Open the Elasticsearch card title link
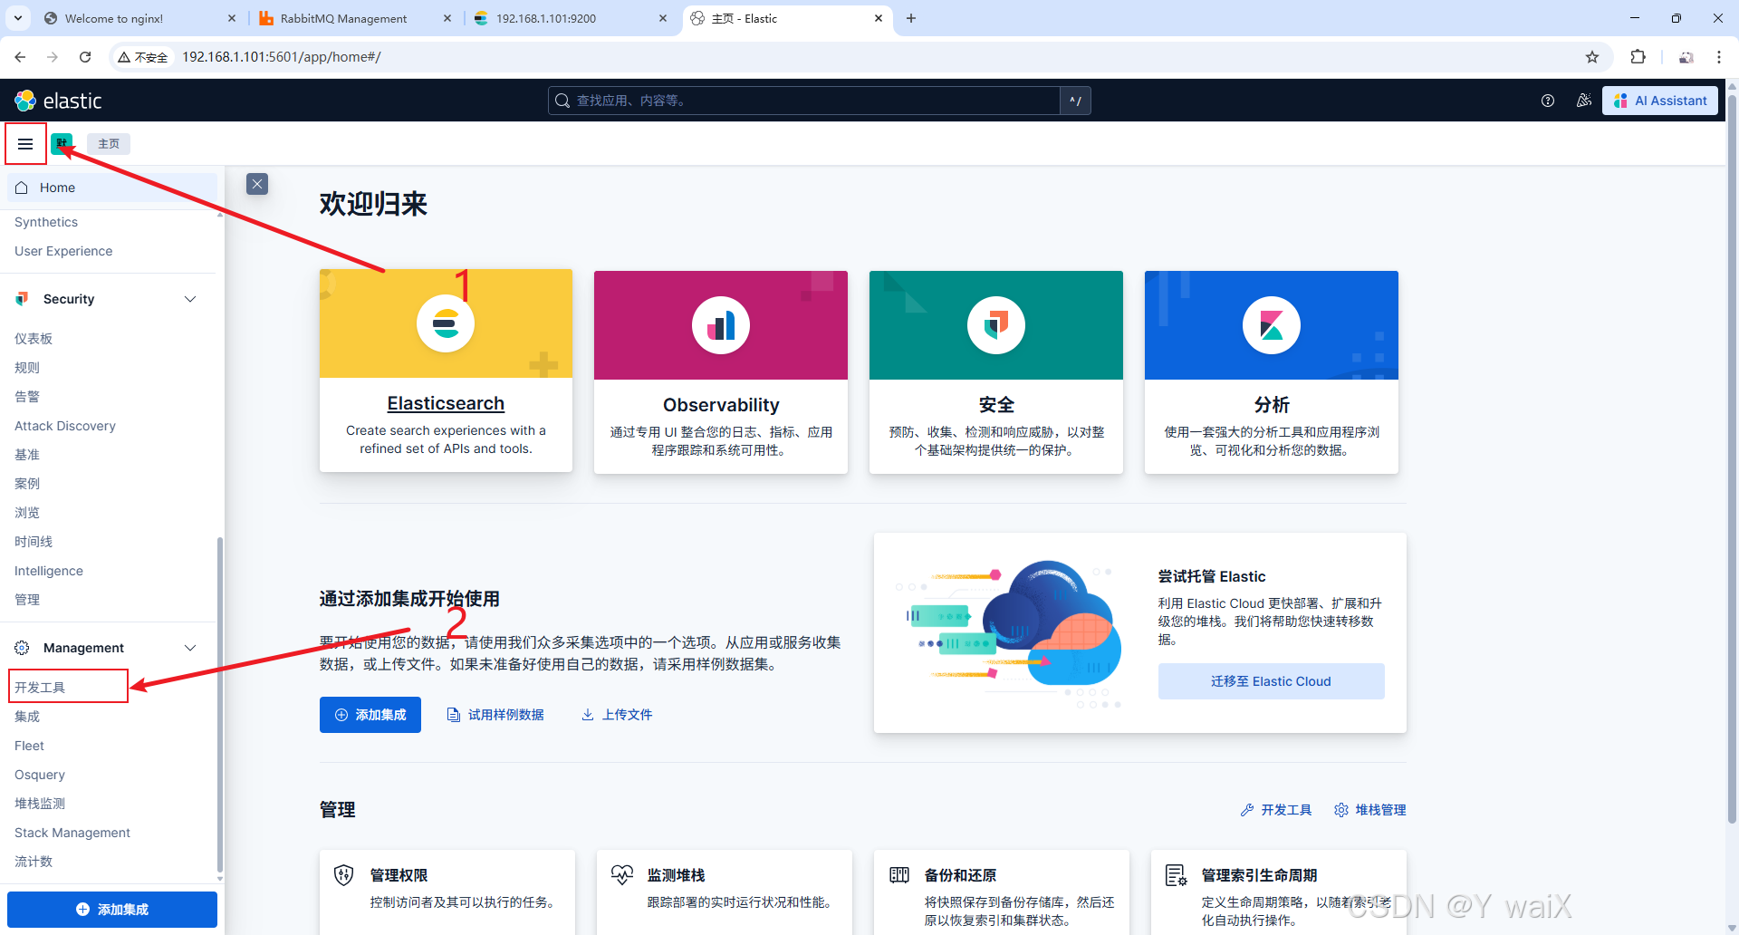Viewport: 1739px width, 935px height. click(x=446, y=403)
